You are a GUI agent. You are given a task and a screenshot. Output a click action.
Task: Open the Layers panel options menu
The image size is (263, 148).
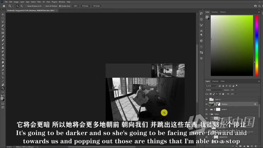[259, 81]
